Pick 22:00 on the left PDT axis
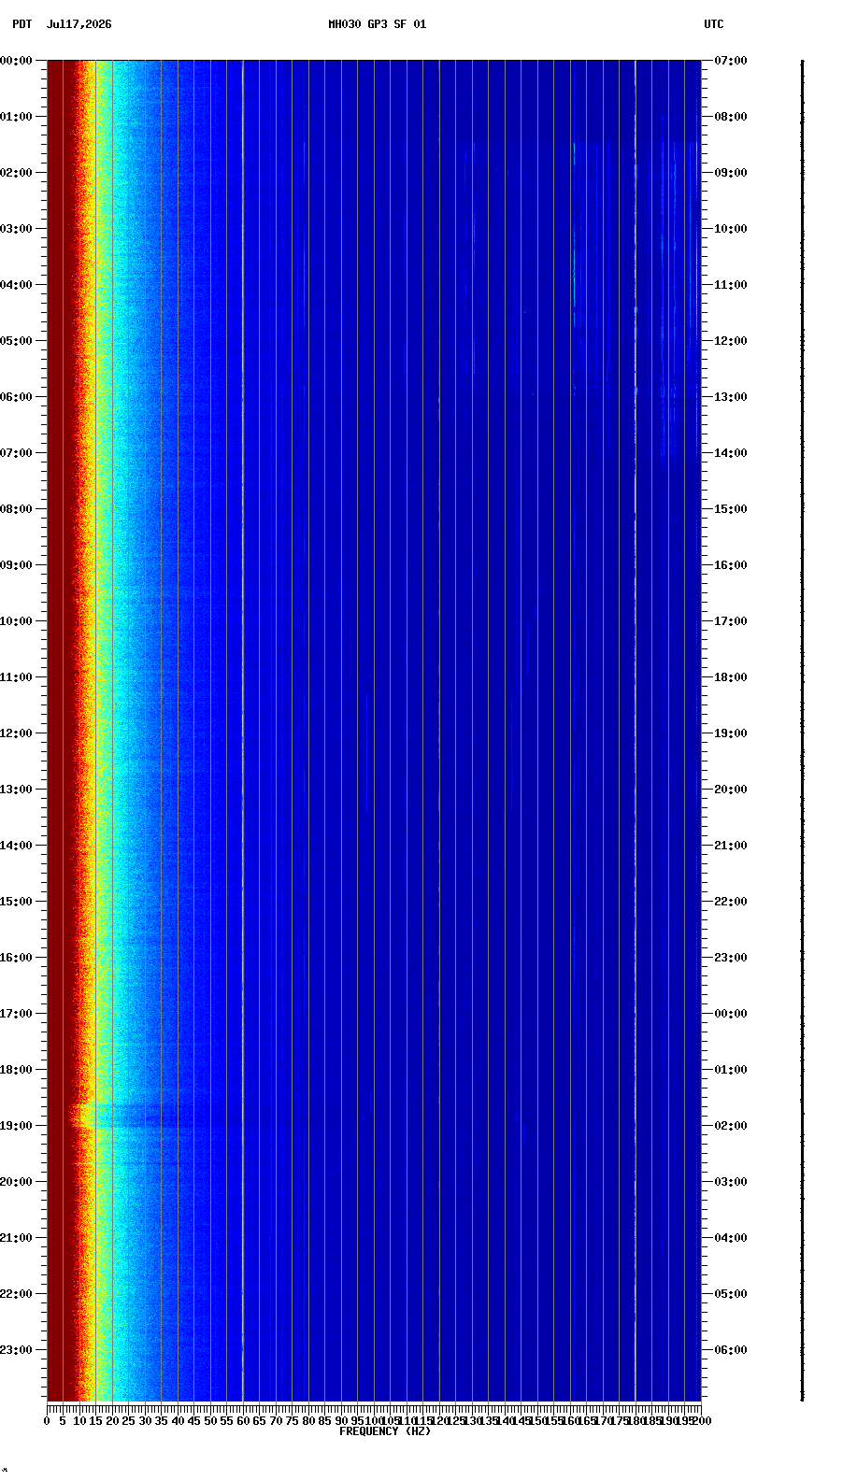The height and width of the screenshot is (1480, 843). coord(16,1294)
